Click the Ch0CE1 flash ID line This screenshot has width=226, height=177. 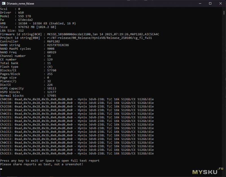pyautogui.click(x=77, y=114)
